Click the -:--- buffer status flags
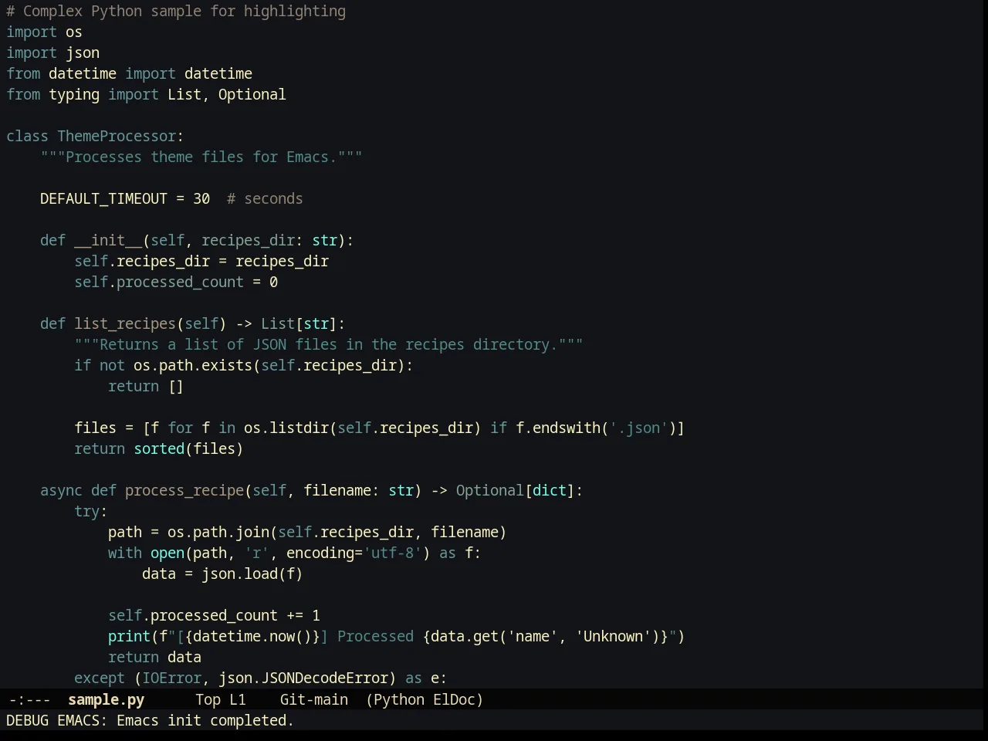The height and width of the screenshot is (741, 988). point(29,699)
